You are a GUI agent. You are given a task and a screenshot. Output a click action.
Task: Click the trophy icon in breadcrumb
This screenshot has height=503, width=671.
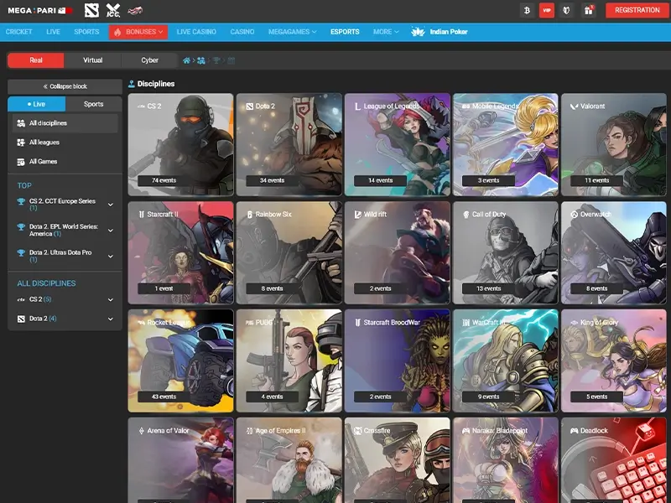(x=216, y=60)
